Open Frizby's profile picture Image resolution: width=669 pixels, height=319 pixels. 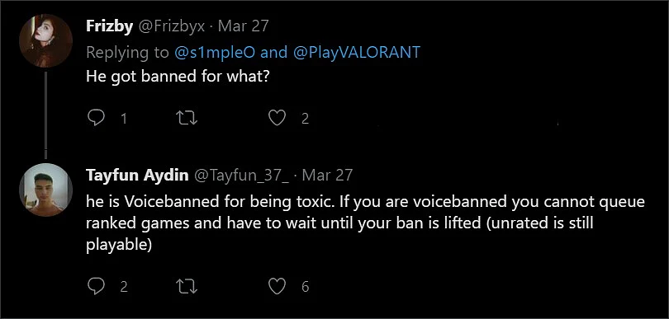point(45,41)
